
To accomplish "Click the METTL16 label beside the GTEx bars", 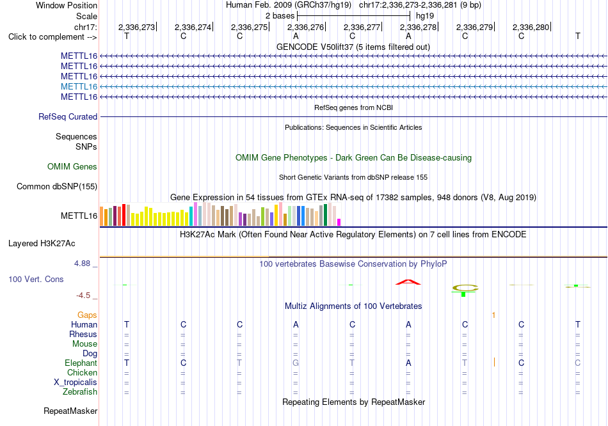I will 79,216.
